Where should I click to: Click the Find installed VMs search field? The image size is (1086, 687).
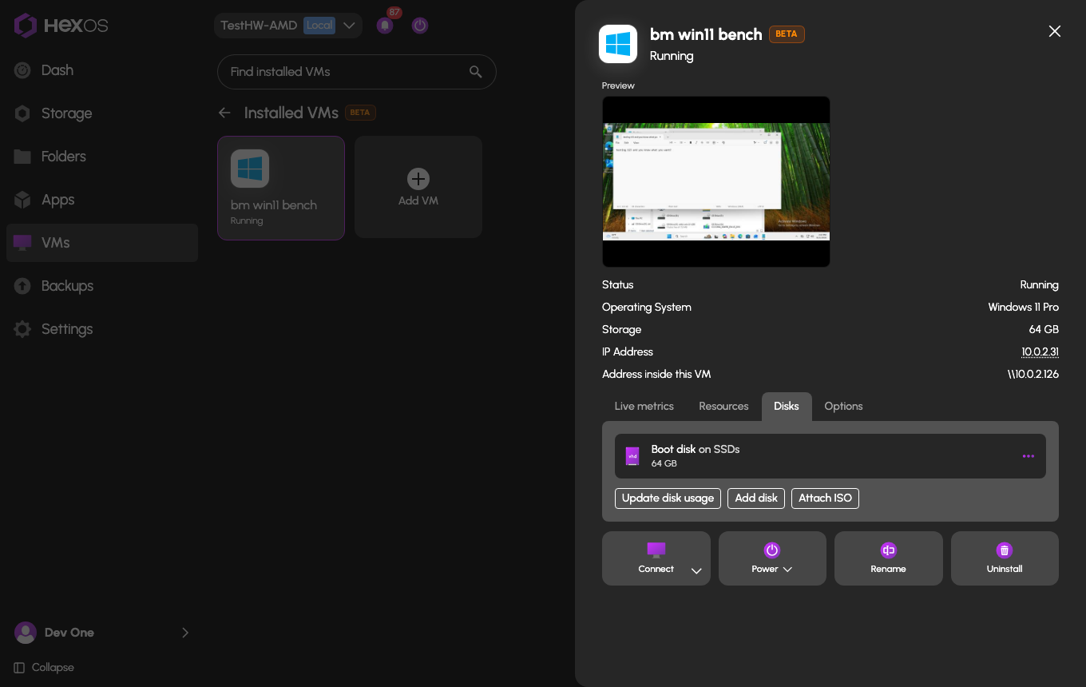(357, 72)
